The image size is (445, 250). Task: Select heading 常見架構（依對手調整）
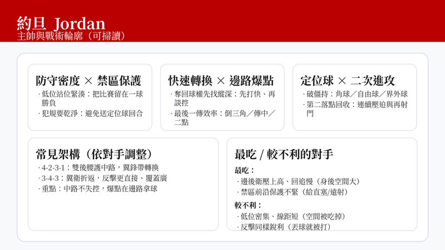coord(95,154)
